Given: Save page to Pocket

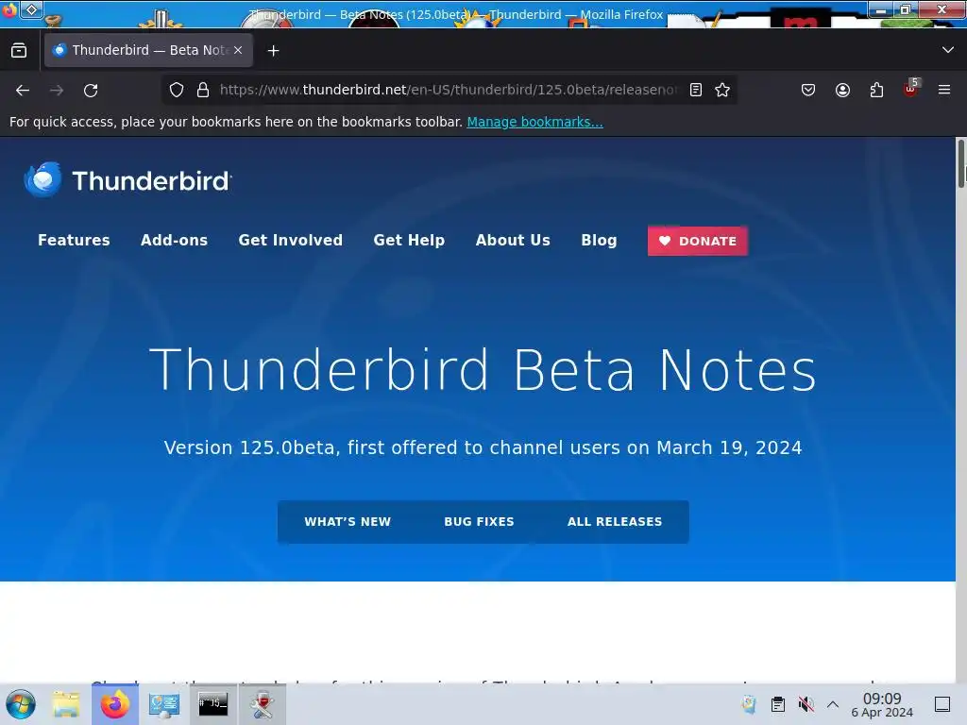Looking at the screenshot, I should point(808,90).
